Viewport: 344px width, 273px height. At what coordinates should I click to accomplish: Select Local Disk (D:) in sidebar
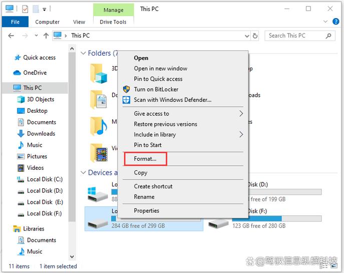(x=40, y=191)
